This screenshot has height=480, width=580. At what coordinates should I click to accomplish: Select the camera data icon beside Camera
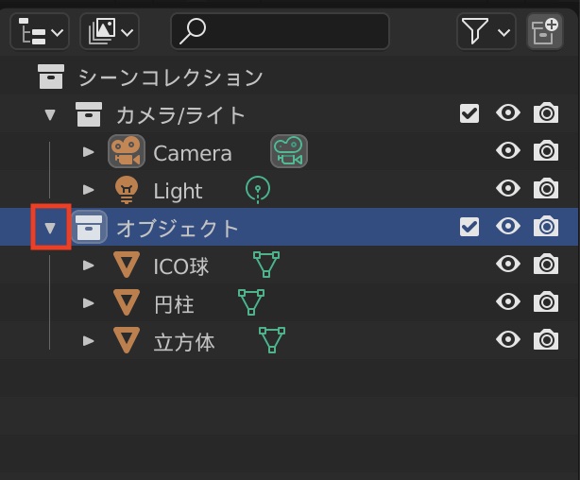click(x=289, y=152)
